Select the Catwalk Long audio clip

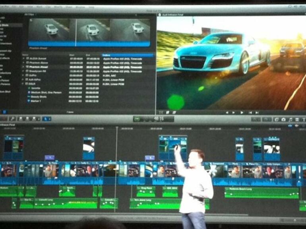(66, 203)
